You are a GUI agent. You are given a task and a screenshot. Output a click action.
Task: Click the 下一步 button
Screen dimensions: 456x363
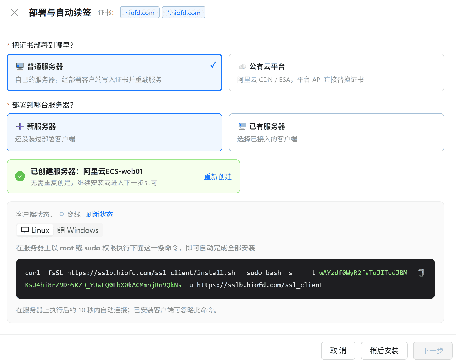433,350
